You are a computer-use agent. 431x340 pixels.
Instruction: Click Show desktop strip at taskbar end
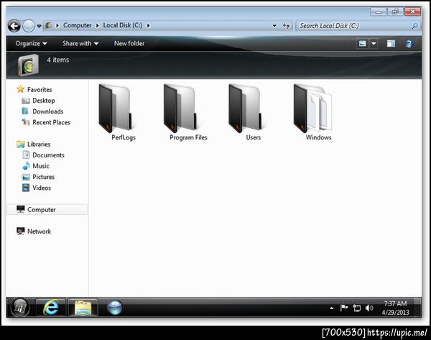tap(418, 307)
